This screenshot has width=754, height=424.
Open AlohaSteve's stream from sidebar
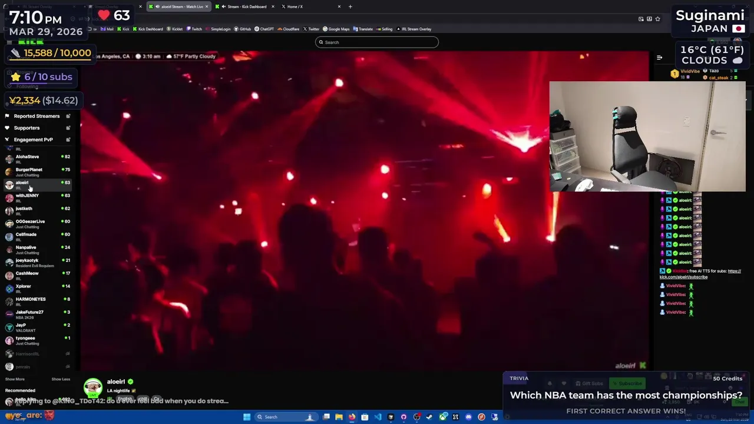[x=37, y=158]
